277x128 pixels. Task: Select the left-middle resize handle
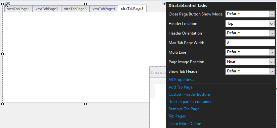click(2, 54)
